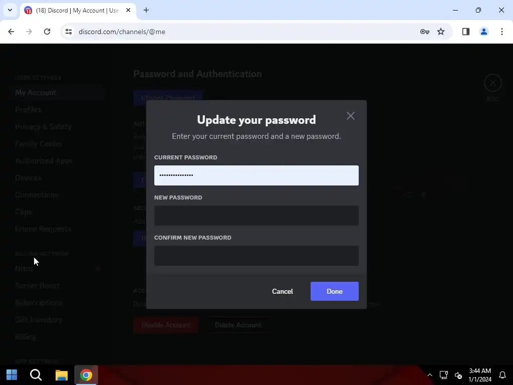513x385 pixels.
Task: Open the saved passwords key icon
Action: click(x=424, y=32)
